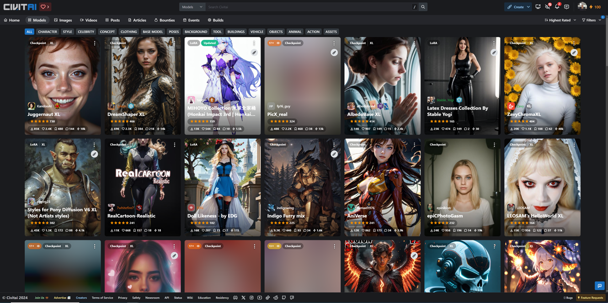Open the Twitch icon in footer
608x303 pixels.
pyautogui.click(x=292, y=298)
